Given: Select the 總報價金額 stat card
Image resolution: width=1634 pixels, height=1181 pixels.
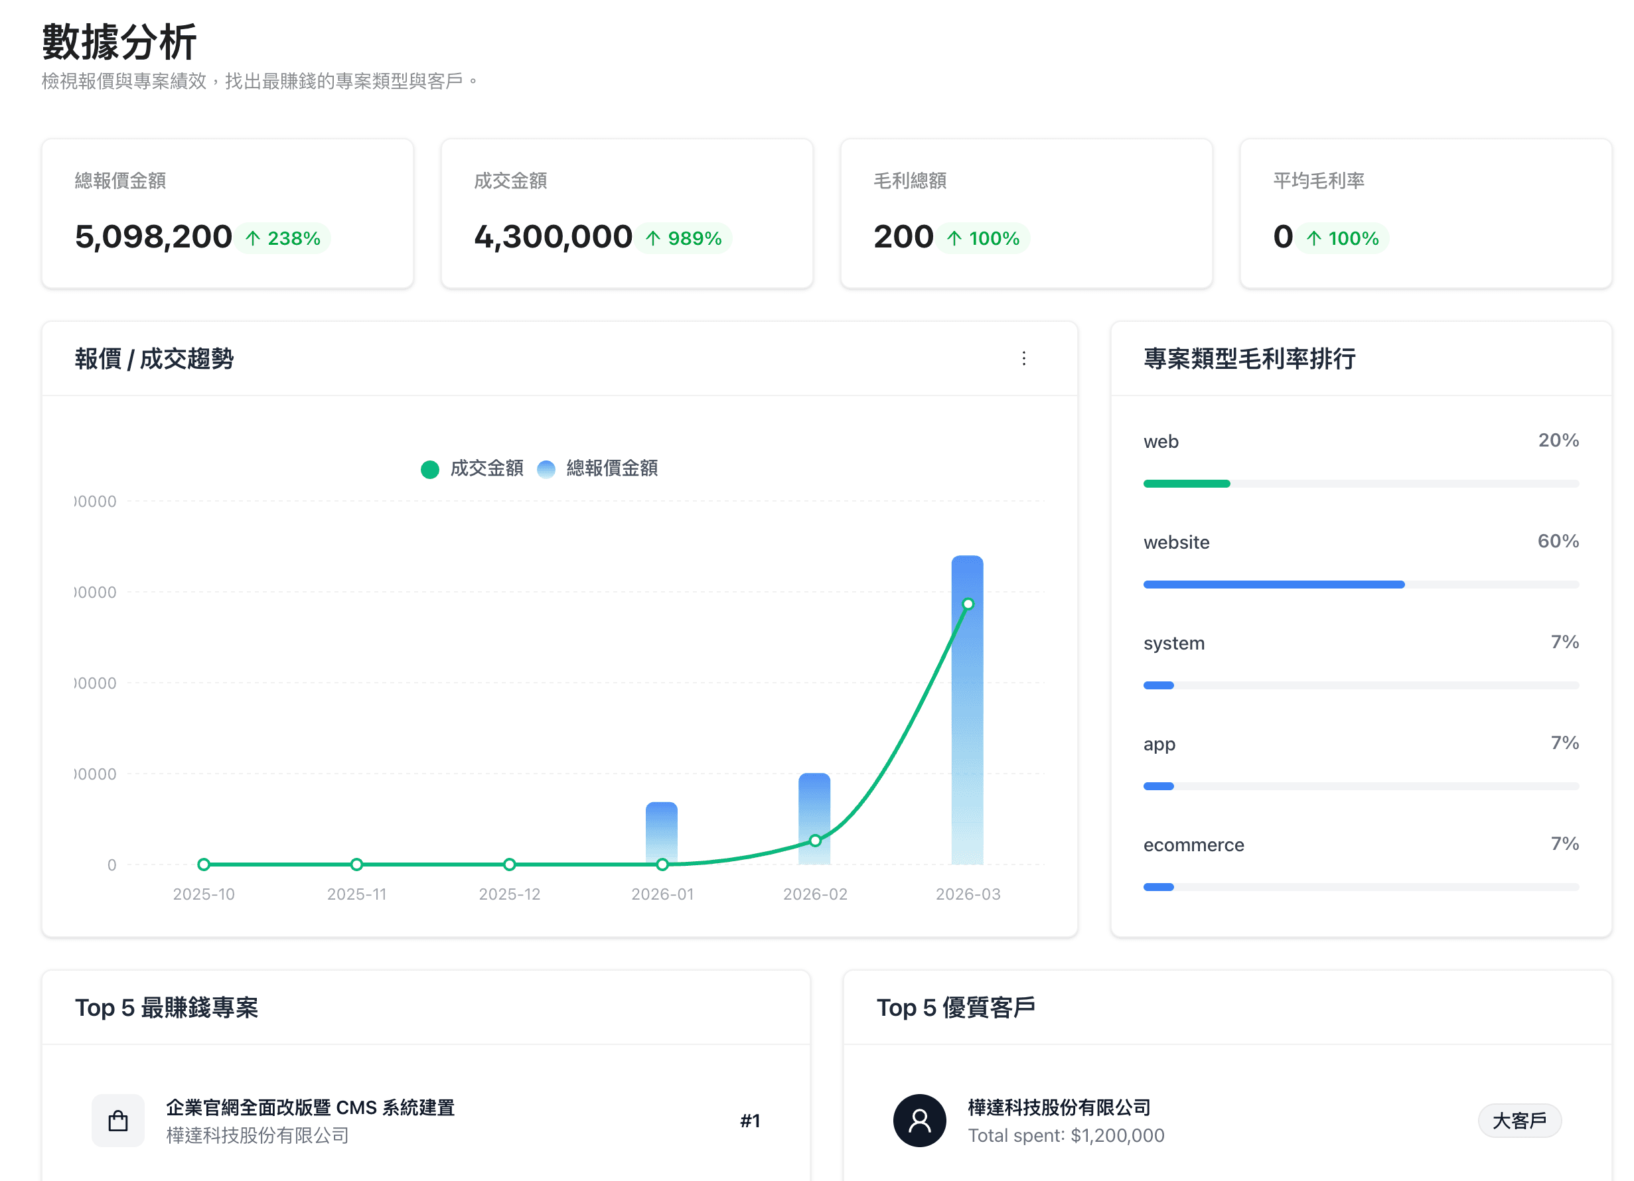Looking at the screenshot, I should 228,214.
